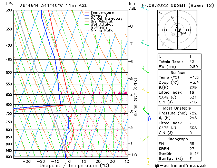Click the station coordinates '76°46'N 341°40'W 11m ASL'
The image size is (217, 168).
point(53,6)
